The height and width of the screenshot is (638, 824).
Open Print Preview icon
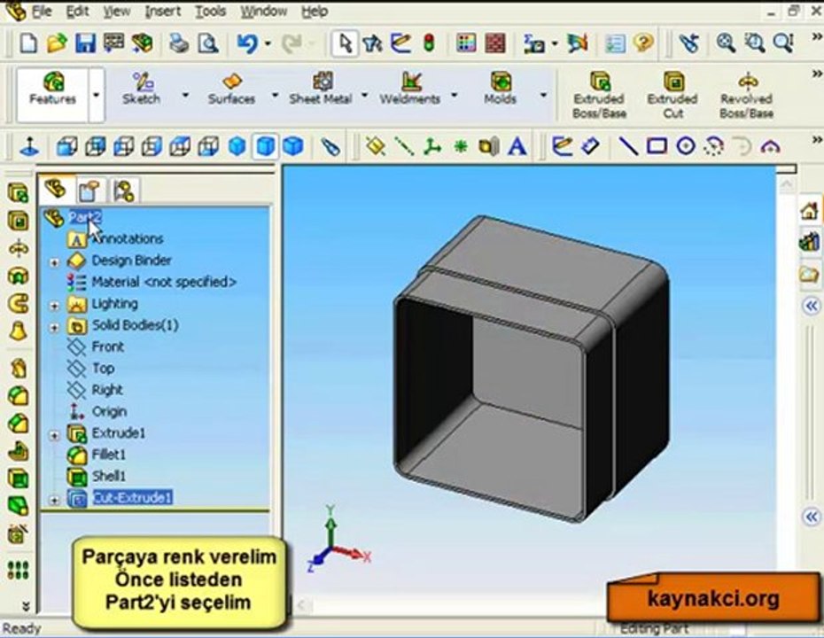(208, 43)
